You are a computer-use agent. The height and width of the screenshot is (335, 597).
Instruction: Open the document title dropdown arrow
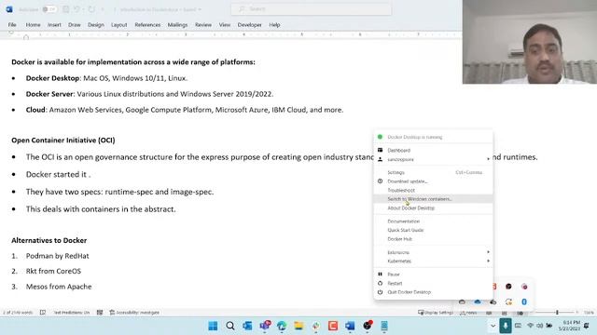[x=200, y=9]
